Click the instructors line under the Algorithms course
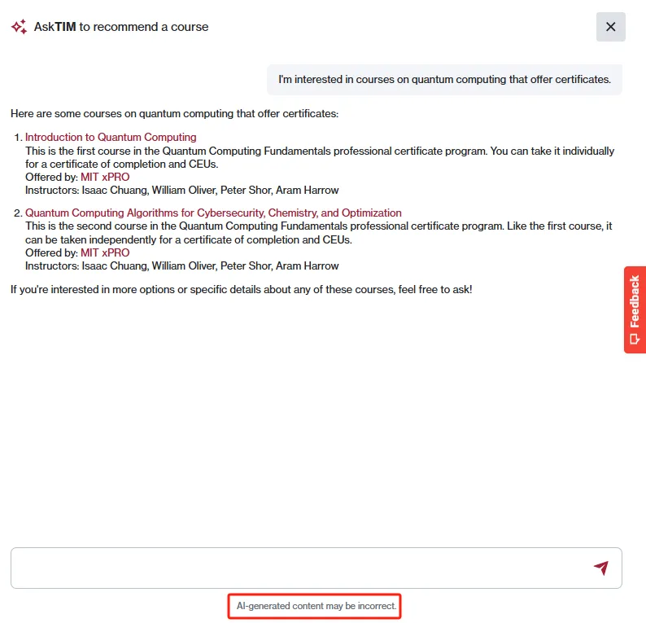Viewport: 646px width, 623px height. 181,266
